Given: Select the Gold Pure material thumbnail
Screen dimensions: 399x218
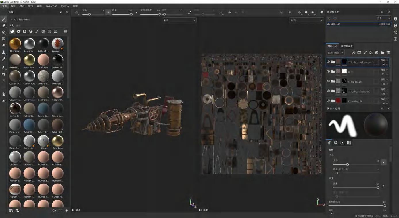Looking at the screenshot, I should click(57, 141).
